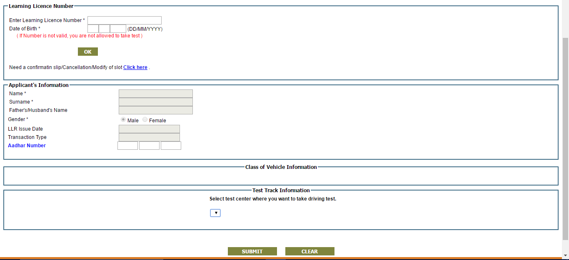The width and height of the screenshot is (569, 260).
Task: Click the last Aadhar Number input box
Action: (x=171, y=145)
